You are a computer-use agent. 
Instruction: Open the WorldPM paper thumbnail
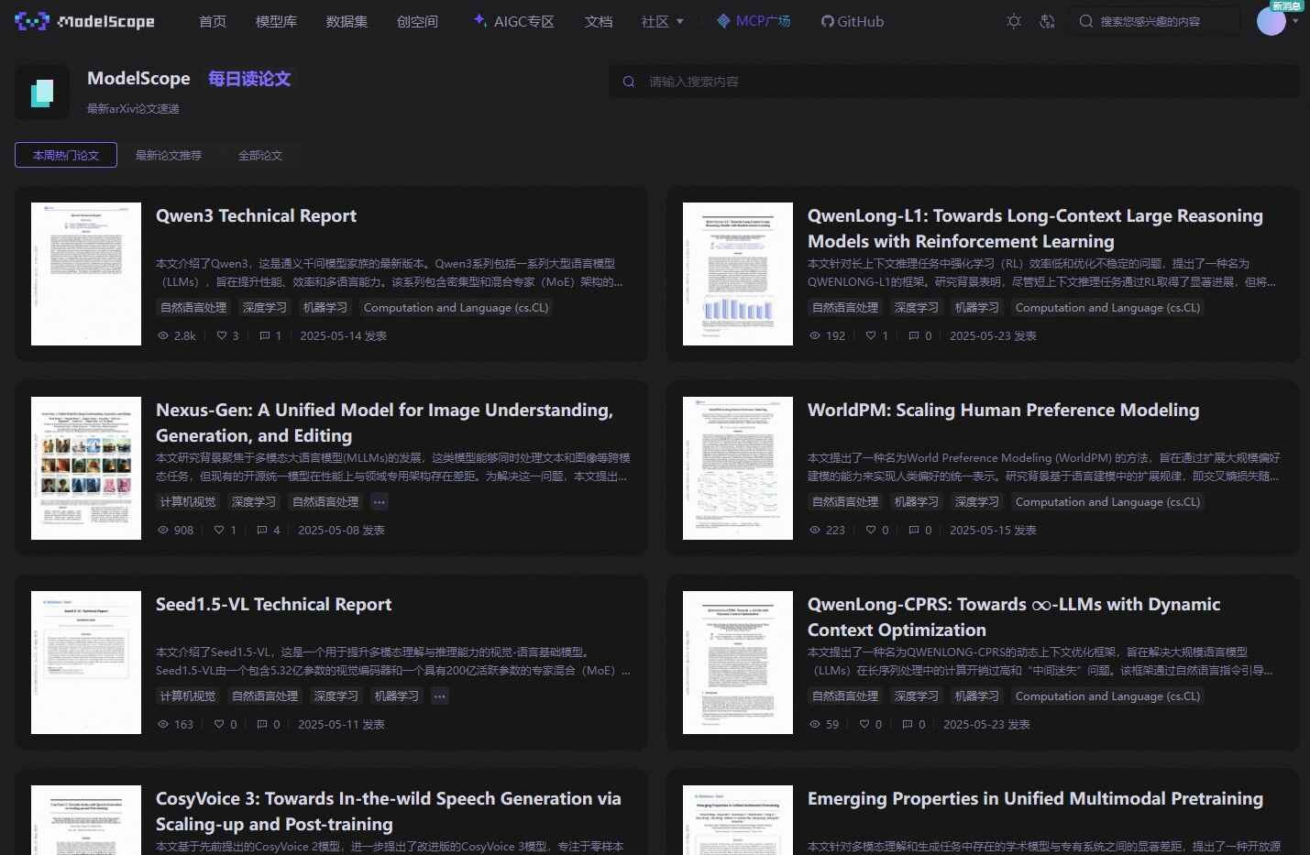[738, 468]
